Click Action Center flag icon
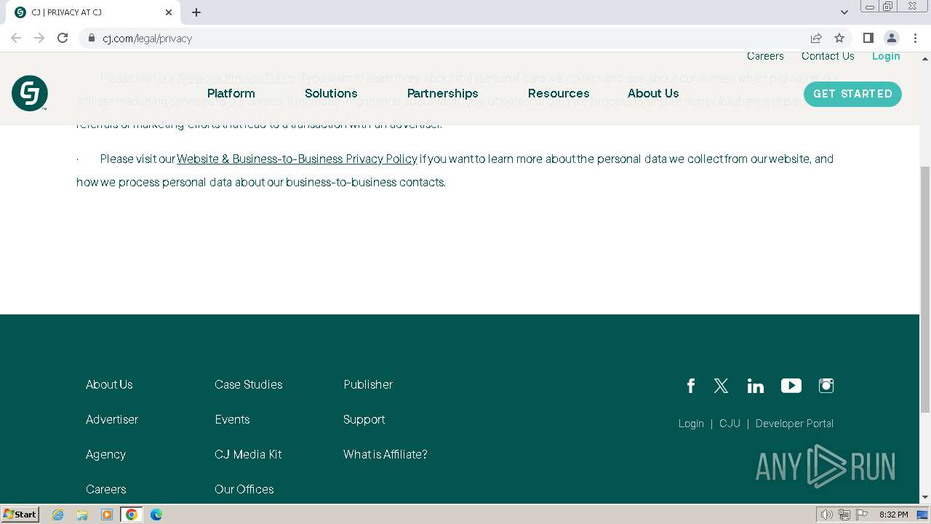The image size is (931, 524). click(x=861, y=515)
